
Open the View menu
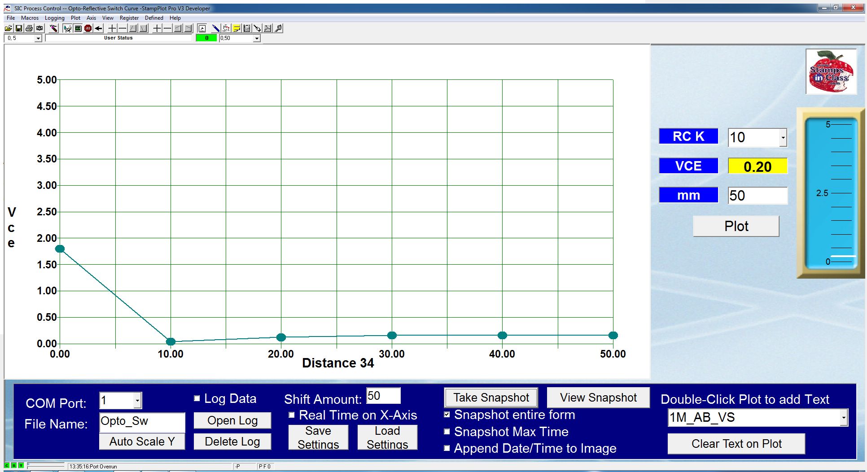[108, 18]
